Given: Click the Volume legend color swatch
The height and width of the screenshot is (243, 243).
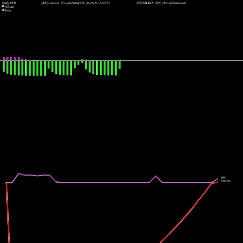Looking at the screenshot, I should click(3, 6).
